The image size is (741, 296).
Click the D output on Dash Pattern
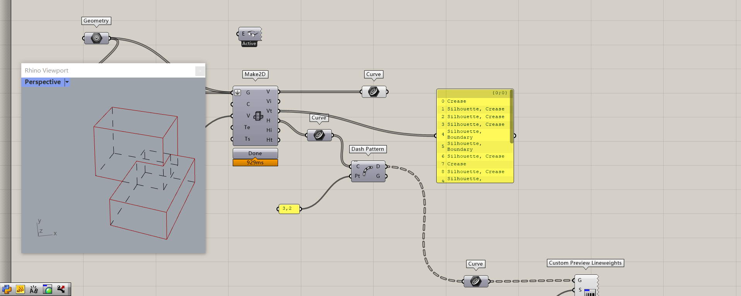pos(378,166)
